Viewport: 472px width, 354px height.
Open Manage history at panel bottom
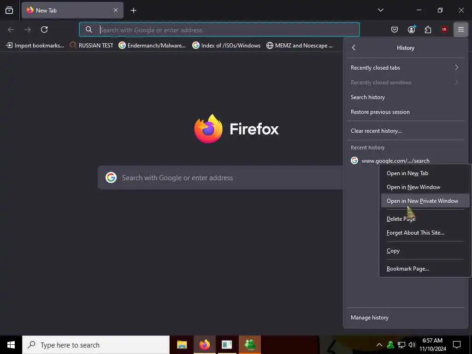(x=406, y=317)
